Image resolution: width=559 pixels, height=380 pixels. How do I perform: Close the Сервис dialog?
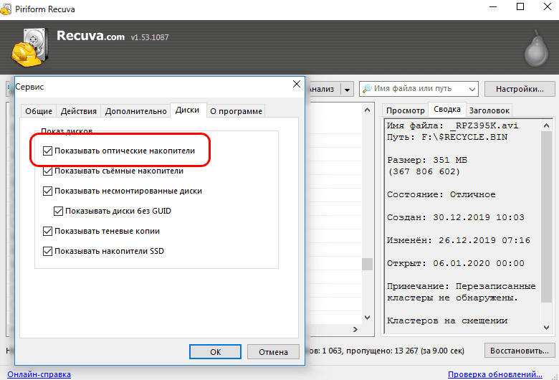tap(296, 84)
